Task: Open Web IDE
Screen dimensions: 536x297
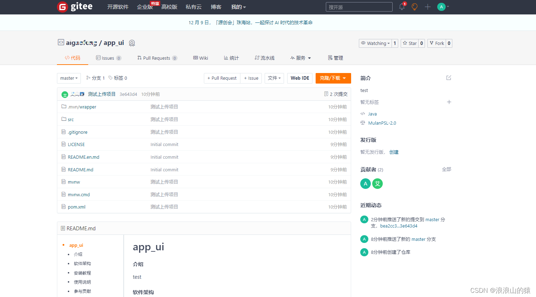Action: pos(300,78)
